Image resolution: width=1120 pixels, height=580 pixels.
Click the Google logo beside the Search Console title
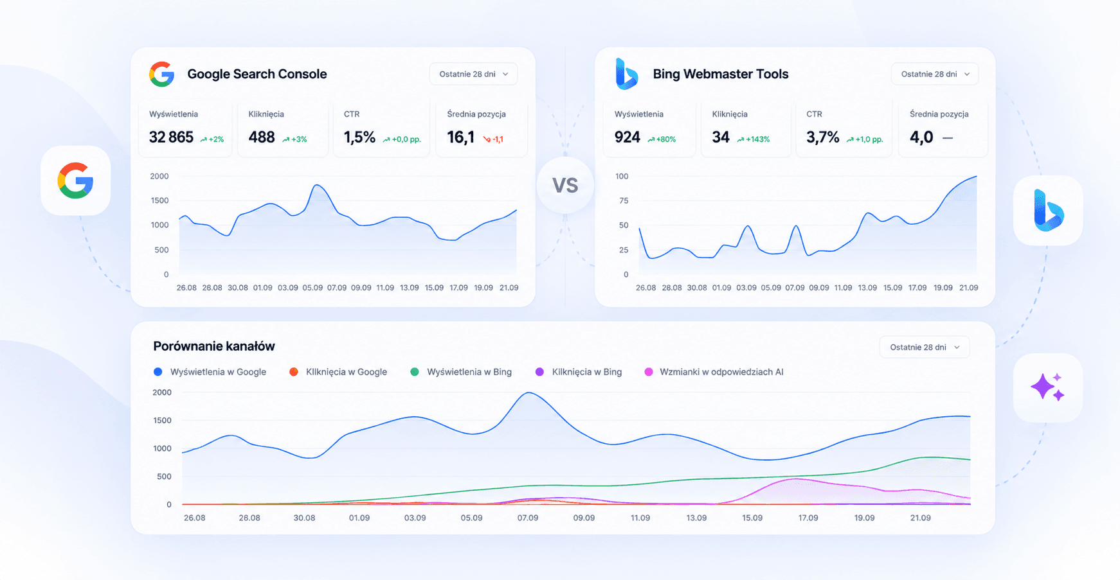point(162,75)
